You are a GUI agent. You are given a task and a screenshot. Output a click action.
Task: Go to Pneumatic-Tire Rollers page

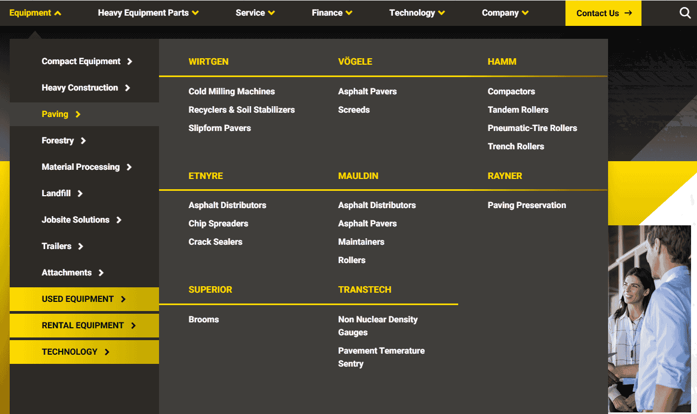[x=532, y=128]
